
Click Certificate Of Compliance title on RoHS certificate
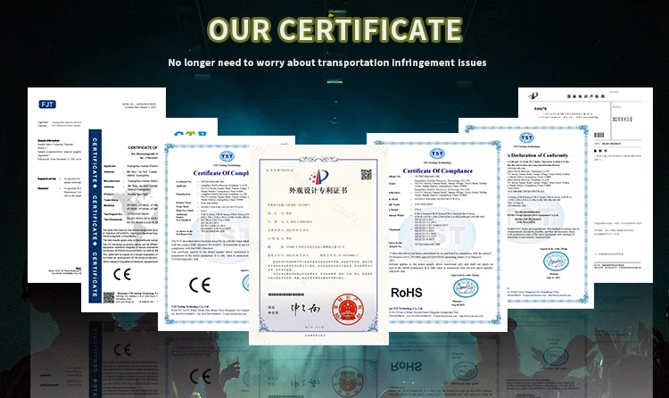(x=437, y=170)
